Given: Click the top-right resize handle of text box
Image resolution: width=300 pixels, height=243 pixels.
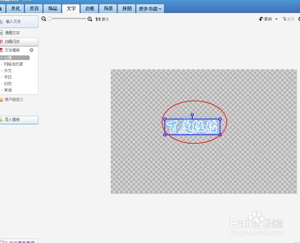Looking at the screenshot, I should coord(220,119).
